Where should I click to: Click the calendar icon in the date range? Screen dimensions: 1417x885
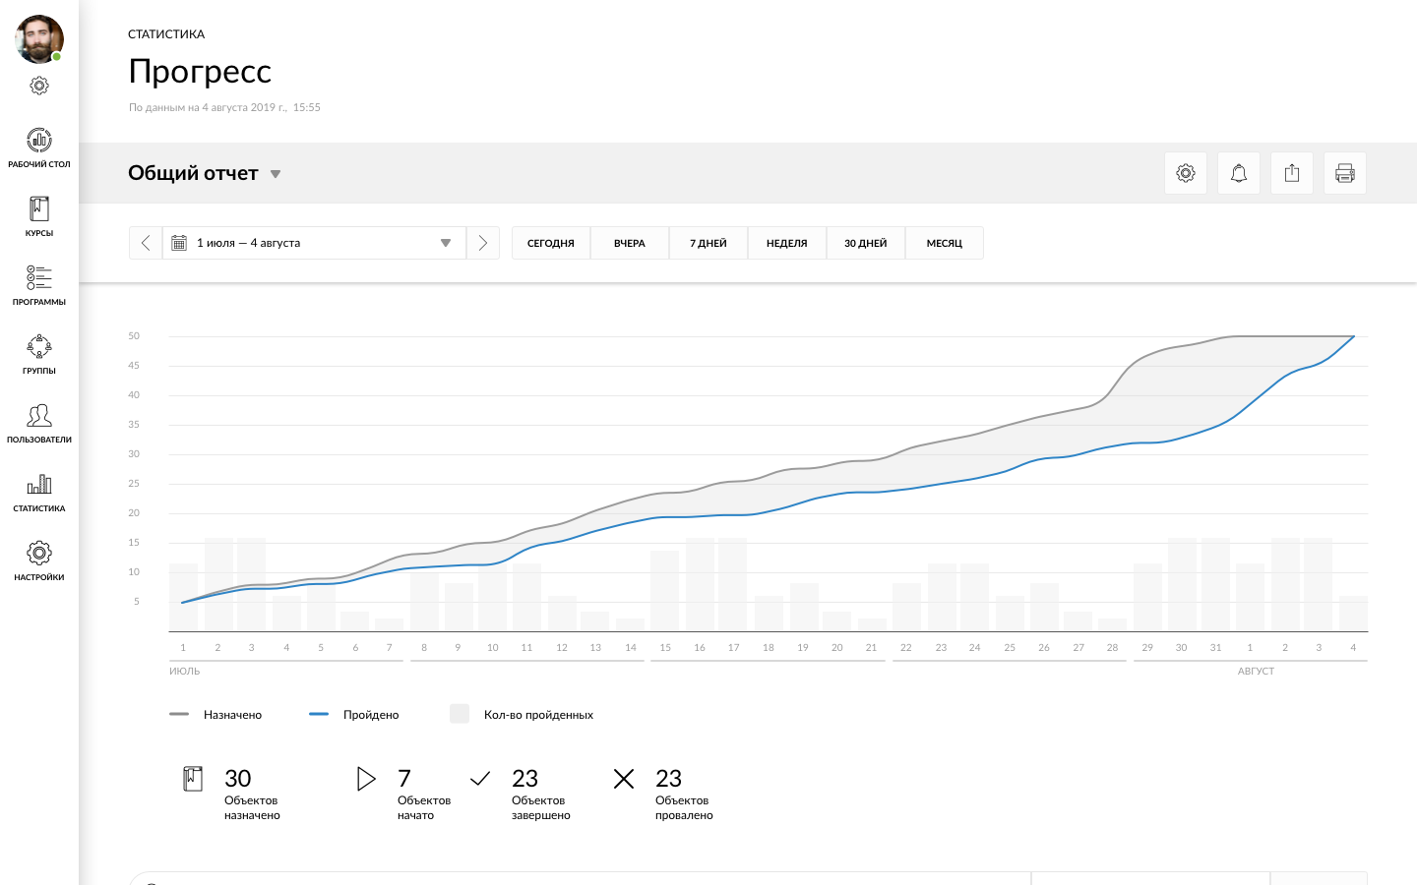coord(179,243)
